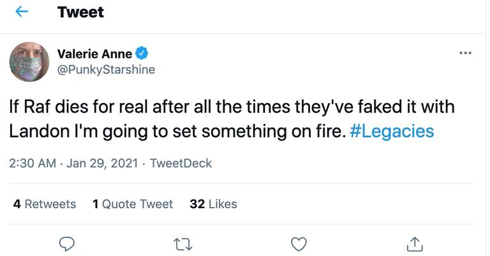
Task: Click the reply speech bubble icon
Action: click(67, 243)
